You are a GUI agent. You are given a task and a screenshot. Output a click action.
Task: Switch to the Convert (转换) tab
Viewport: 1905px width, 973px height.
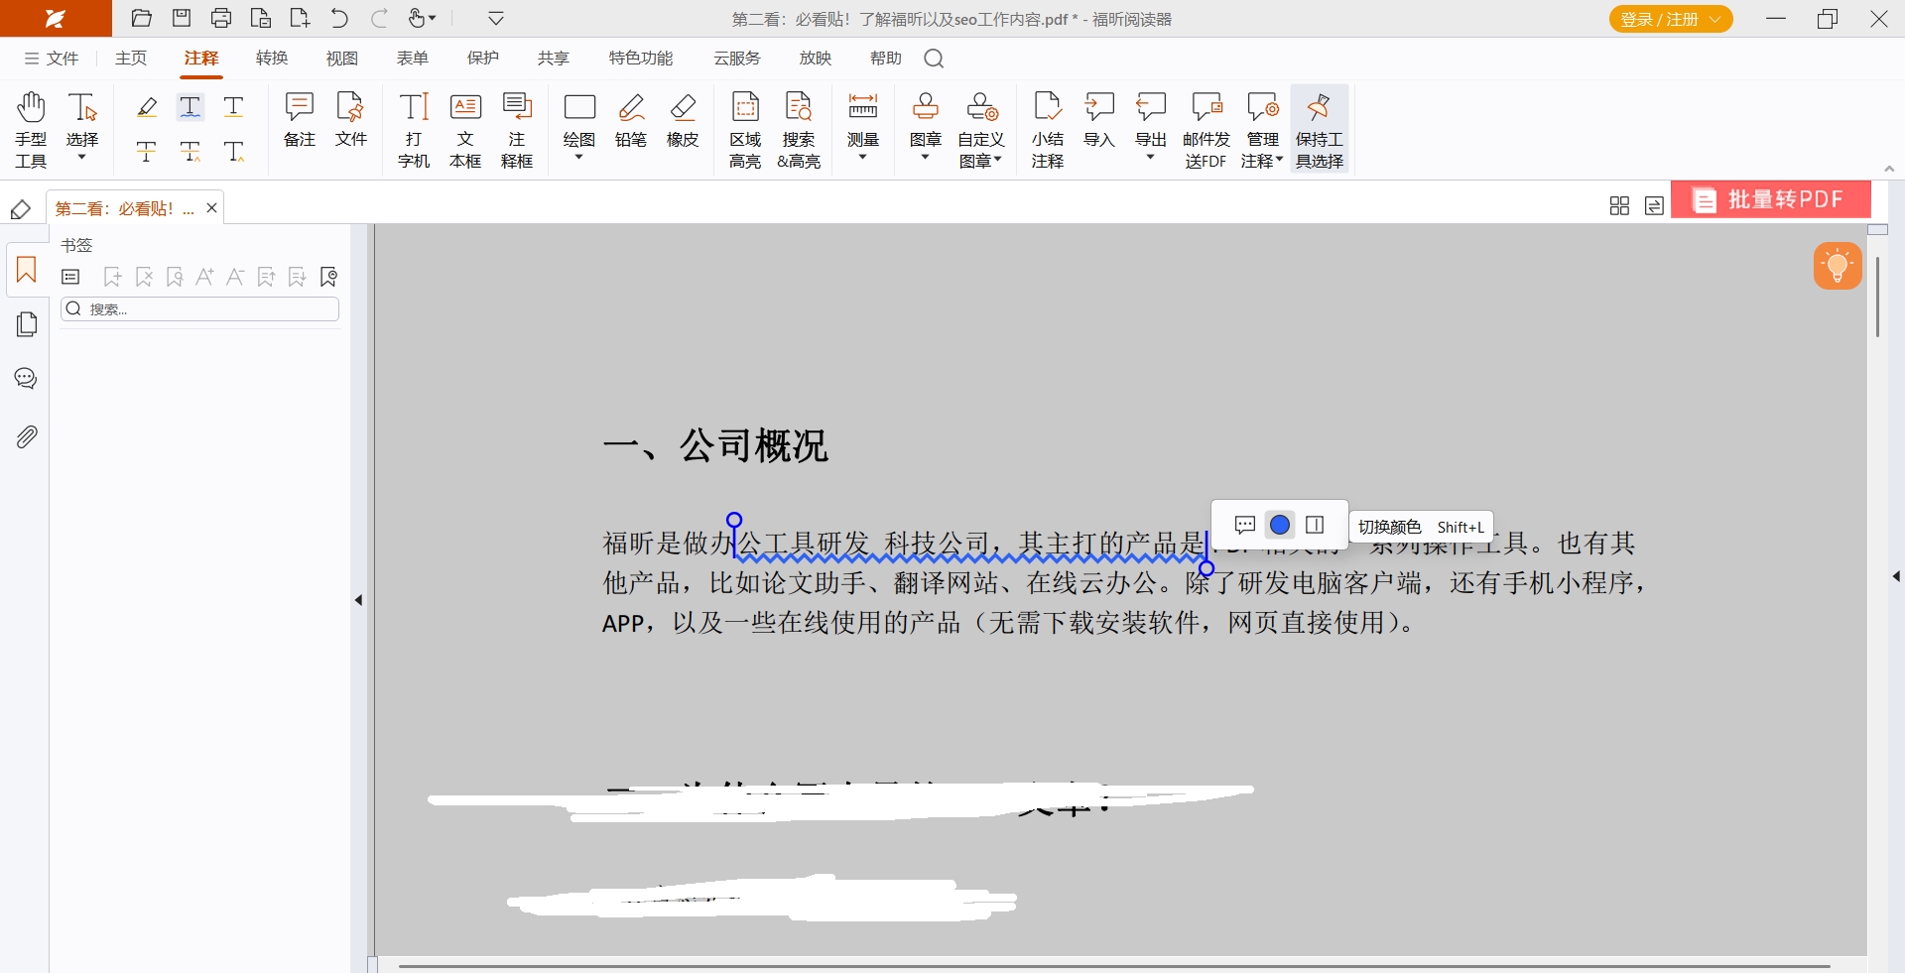click(272, 59)
